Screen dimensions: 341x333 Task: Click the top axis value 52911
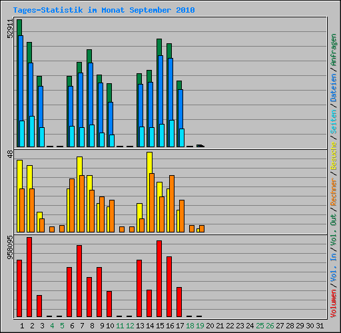[x=10, y=29]
